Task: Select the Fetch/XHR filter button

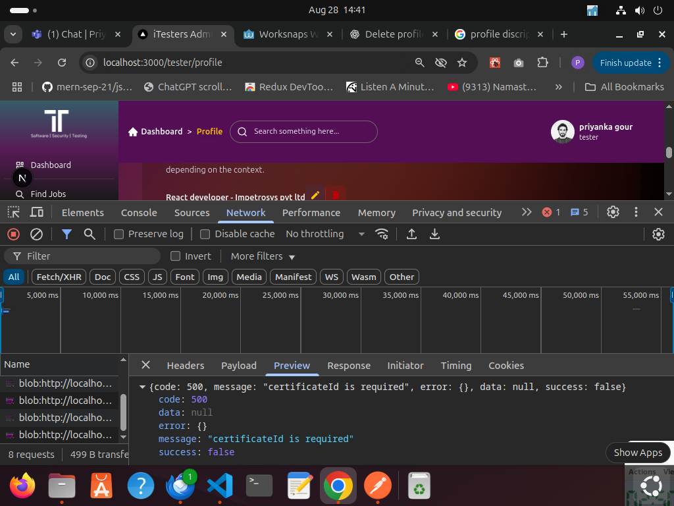Action: tap(59, 277)
